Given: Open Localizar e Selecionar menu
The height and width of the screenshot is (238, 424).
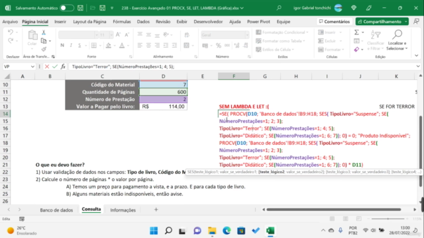Looking at the screenshot, I should 397,40.
